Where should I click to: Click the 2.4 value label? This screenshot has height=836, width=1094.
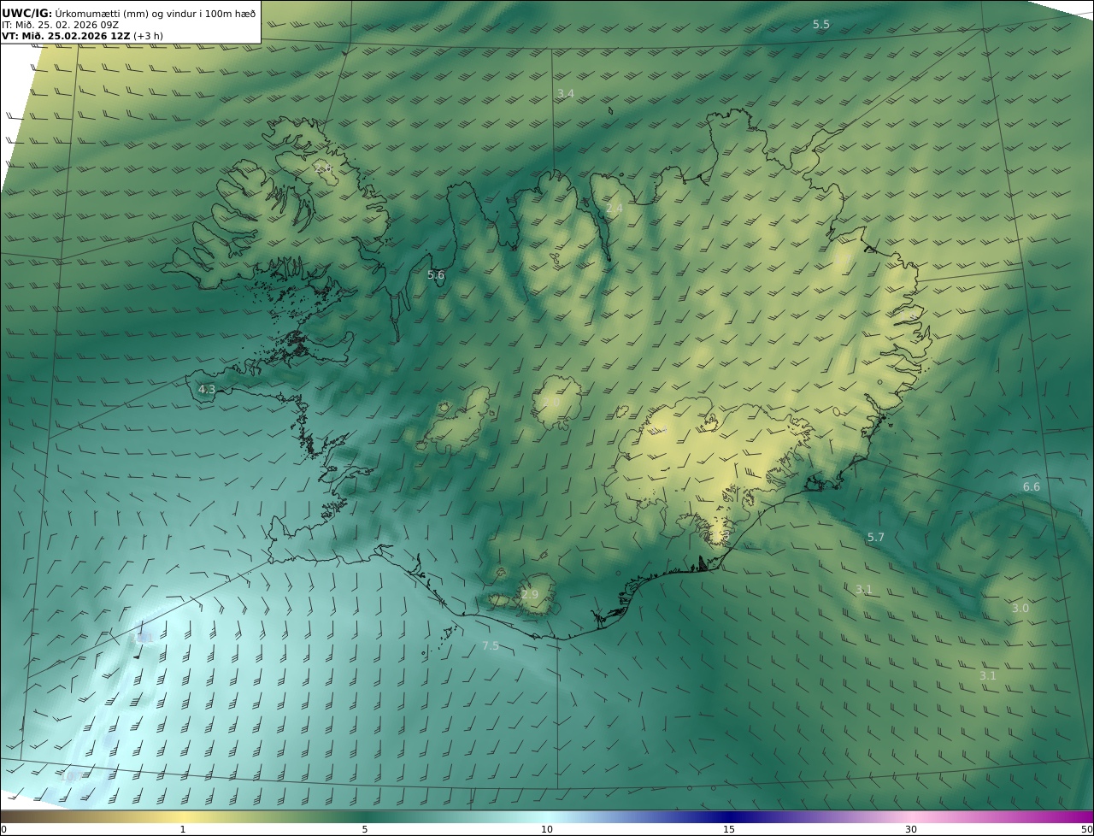tap(614, 209)
